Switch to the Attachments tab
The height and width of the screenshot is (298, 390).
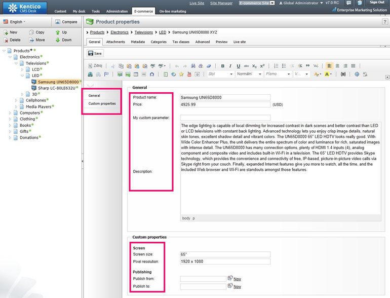click(115, 42)
